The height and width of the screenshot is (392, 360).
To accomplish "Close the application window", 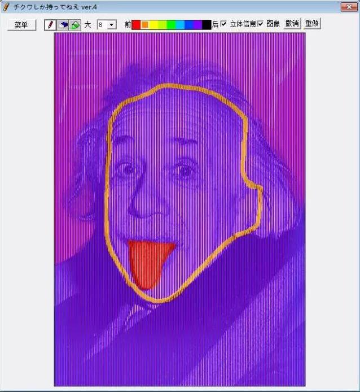I will 348,7.
